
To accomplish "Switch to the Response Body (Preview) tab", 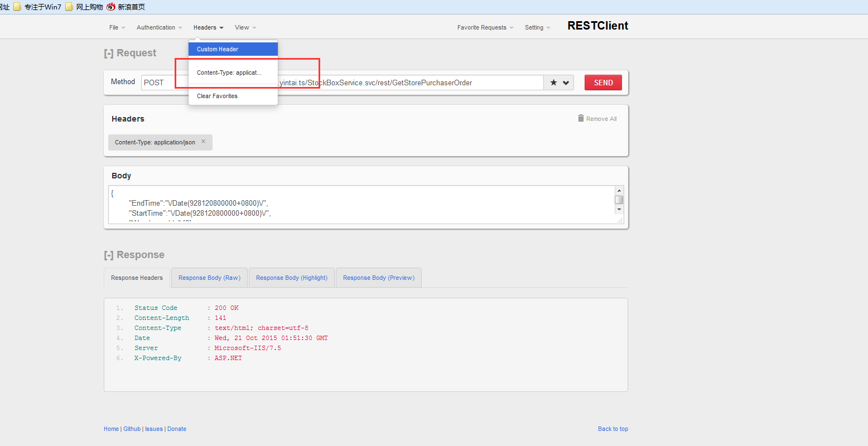I will (x=378, y=277).
